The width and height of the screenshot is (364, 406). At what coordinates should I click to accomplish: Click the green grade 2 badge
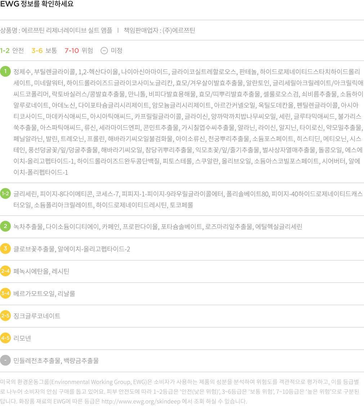coord(5,226)
